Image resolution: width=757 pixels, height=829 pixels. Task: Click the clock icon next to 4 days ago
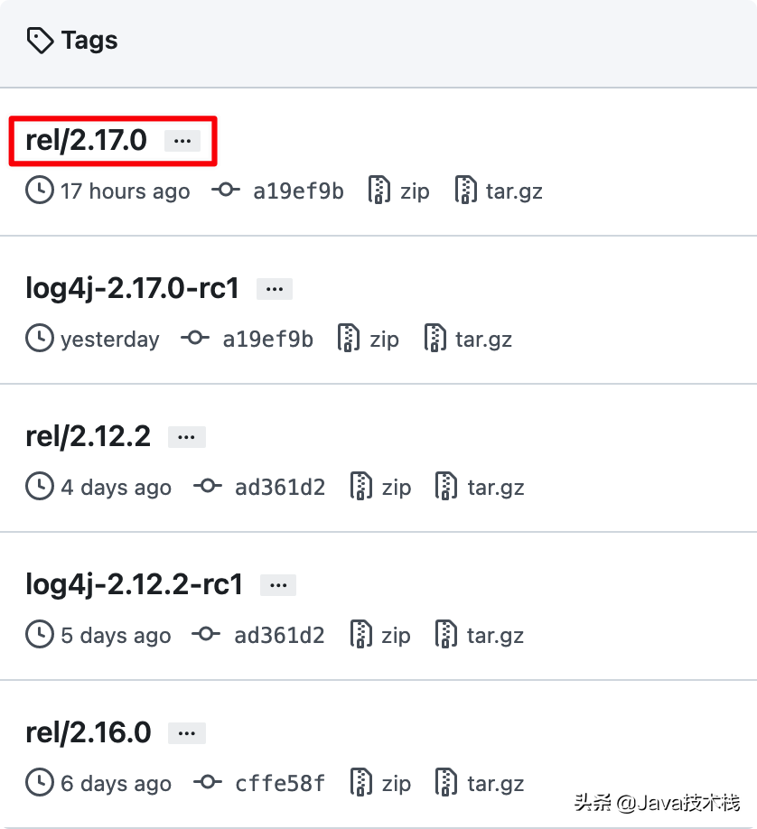coord(40,487)
